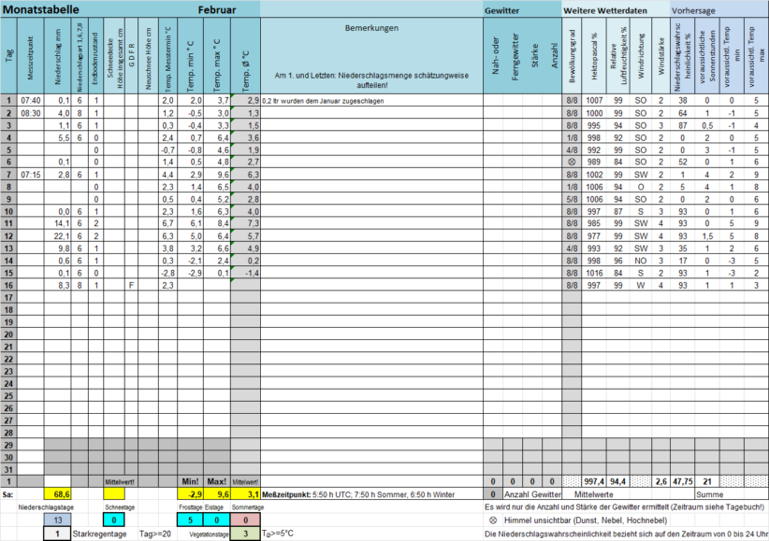Click the 'Februar' month heading
Screen dimensions: 769x541
[216, 8]
